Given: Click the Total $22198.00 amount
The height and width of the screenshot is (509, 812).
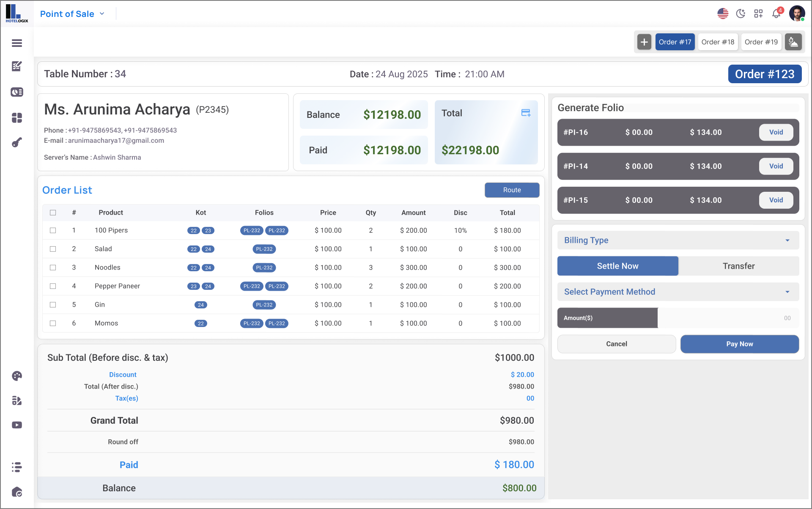Looking at the screenshot, I should [x=470, y=150].
